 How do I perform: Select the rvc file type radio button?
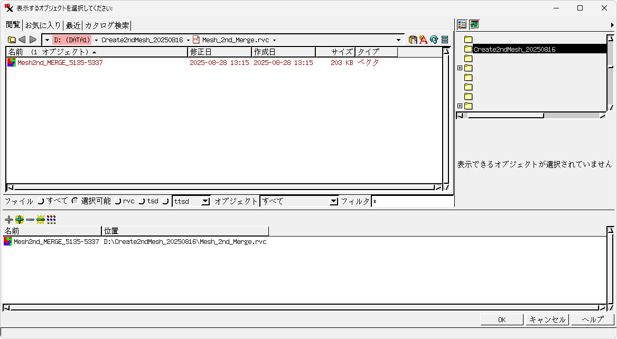(x=118, y=201)
